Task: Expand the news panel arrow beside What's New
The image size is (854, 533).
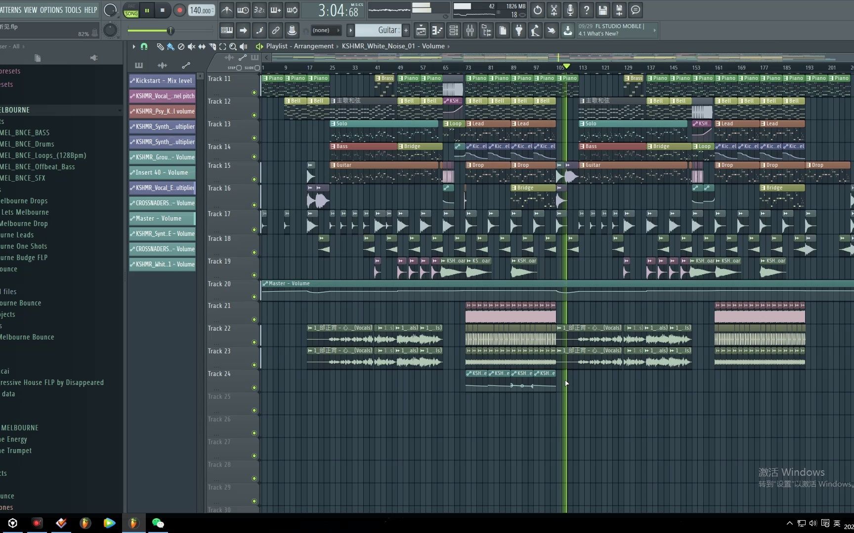Action: [x=654, y=31]
